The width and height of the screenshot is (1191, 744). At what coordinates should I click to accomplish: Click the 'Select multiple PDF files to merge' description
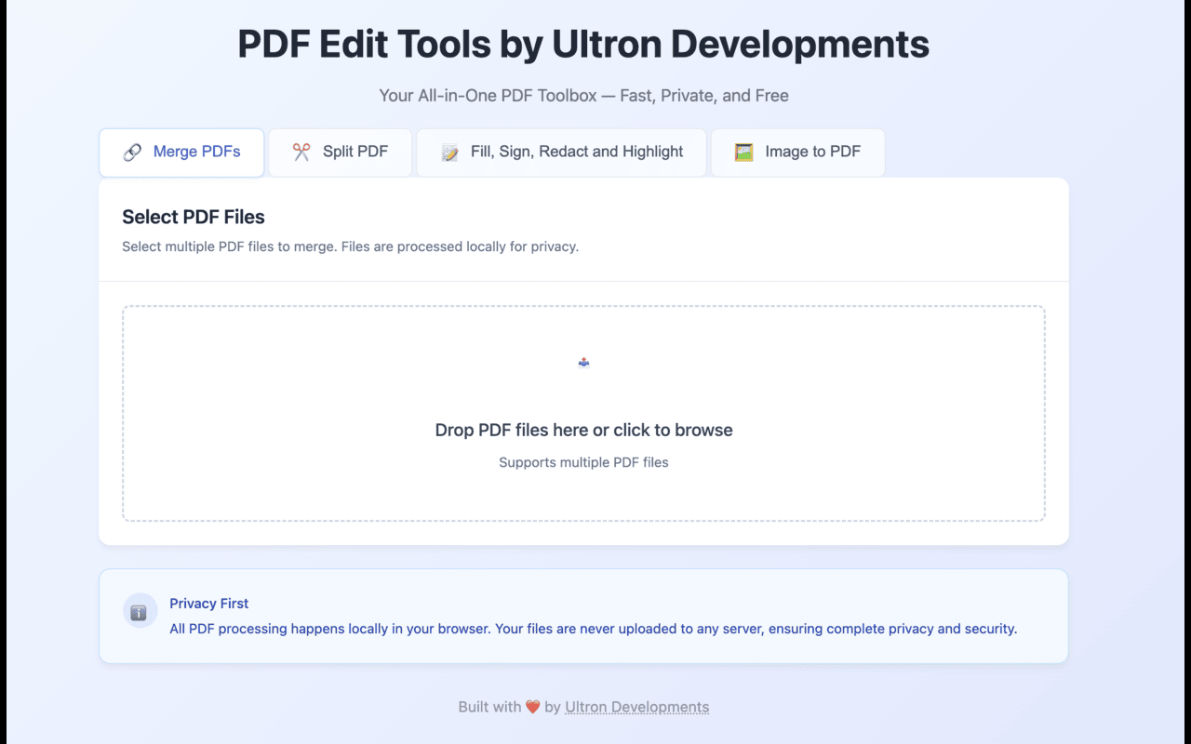click(x=351, y=246)
